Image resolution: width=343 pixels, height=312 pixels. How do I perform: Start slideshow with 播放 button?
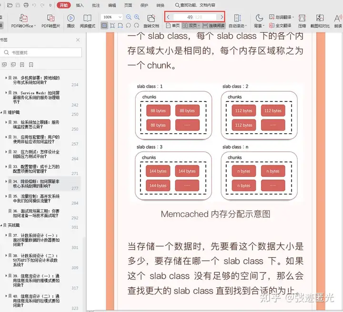pyautogui.click(x=71, y=21)
